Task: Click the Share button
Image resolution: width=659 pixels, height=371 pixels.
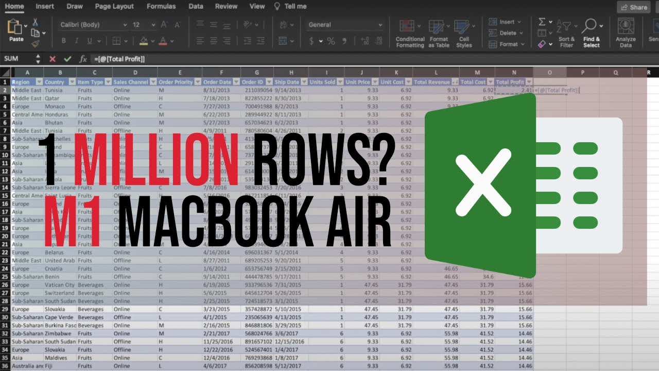Action: click(634, 7)
